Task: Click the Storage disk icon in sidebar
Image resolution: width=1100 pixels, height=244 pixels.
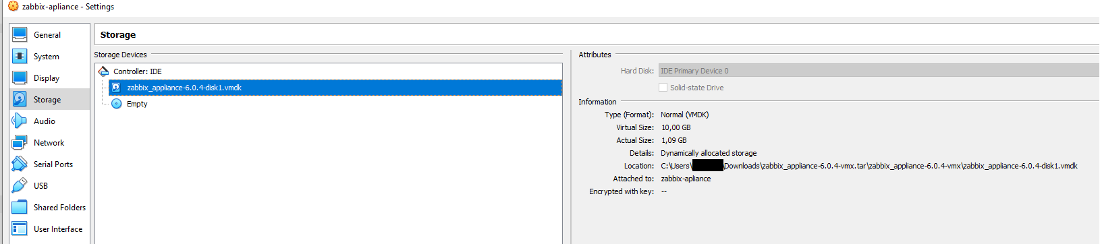Action: point(20,99)
